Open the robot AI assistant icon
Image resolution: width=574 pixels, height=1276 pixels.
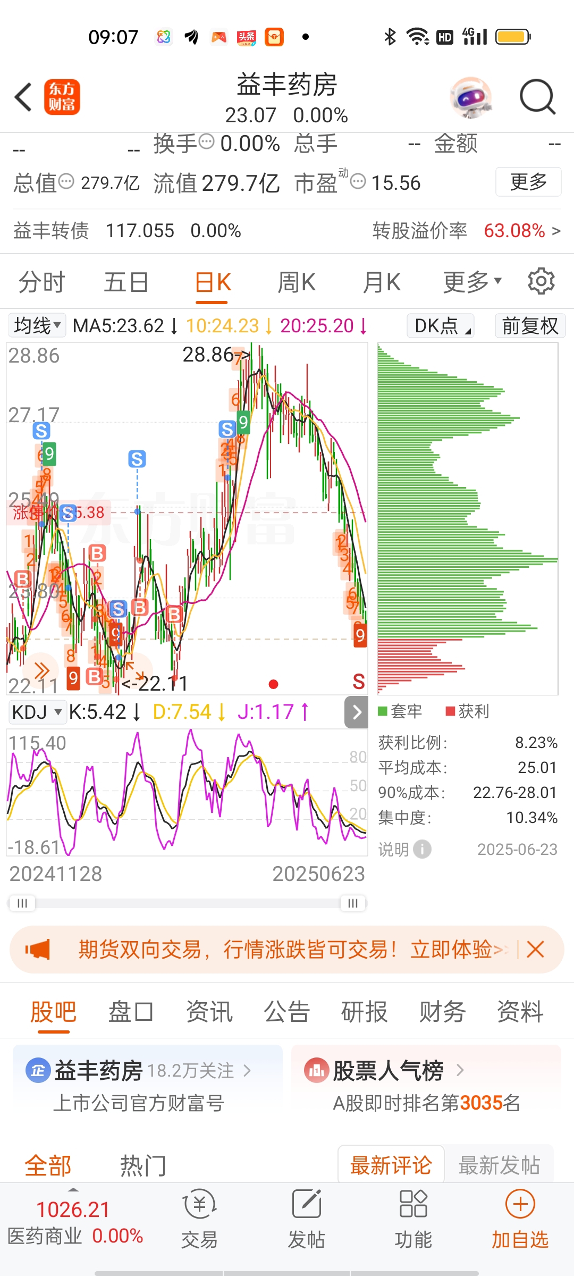(x=470, y=97)
